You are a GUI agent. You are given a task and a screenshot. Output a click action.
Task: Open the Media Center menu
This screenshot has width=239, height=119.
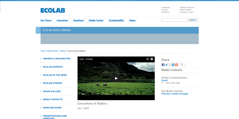(x=96, y=20)
